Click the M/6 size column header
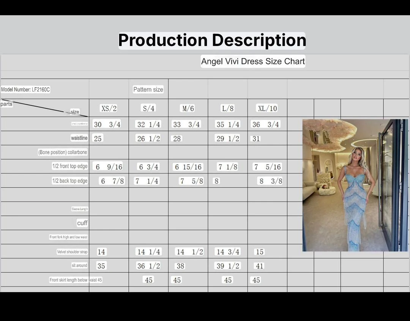 (188, 109)
